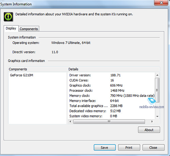Click the details list scroll up arrow
This screenshot has height=156, width=170.
(x=157, y=75)
